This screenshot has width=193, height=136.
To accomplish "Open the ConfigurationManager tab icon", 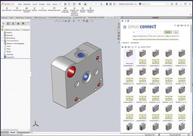I will pos(13,23).
